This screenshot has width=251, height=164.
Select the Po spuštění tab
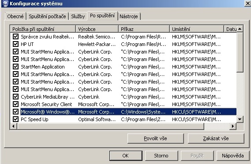[x=102, y=15]
